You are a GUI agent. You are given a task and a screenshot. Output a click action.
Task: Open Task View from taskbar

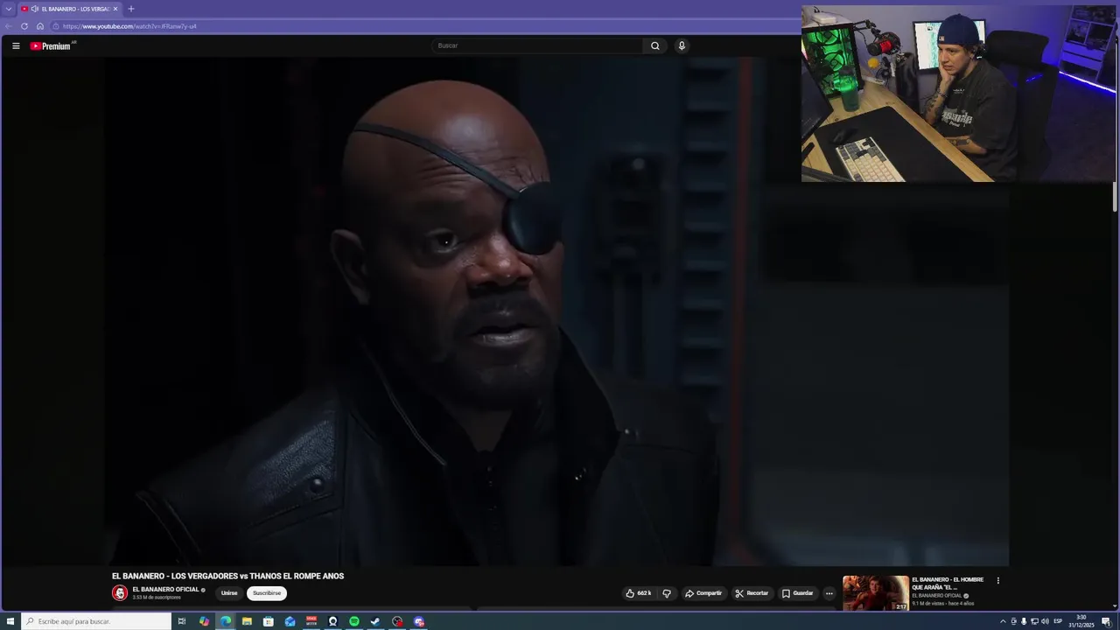pyautogui.click(x=182, y=621)
